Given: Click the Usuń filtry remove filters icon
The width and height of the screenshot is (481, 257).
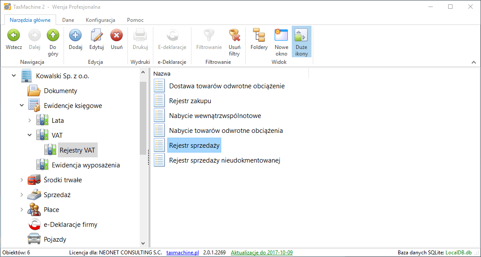Looking at the screenshot, I should click(234, 35).
